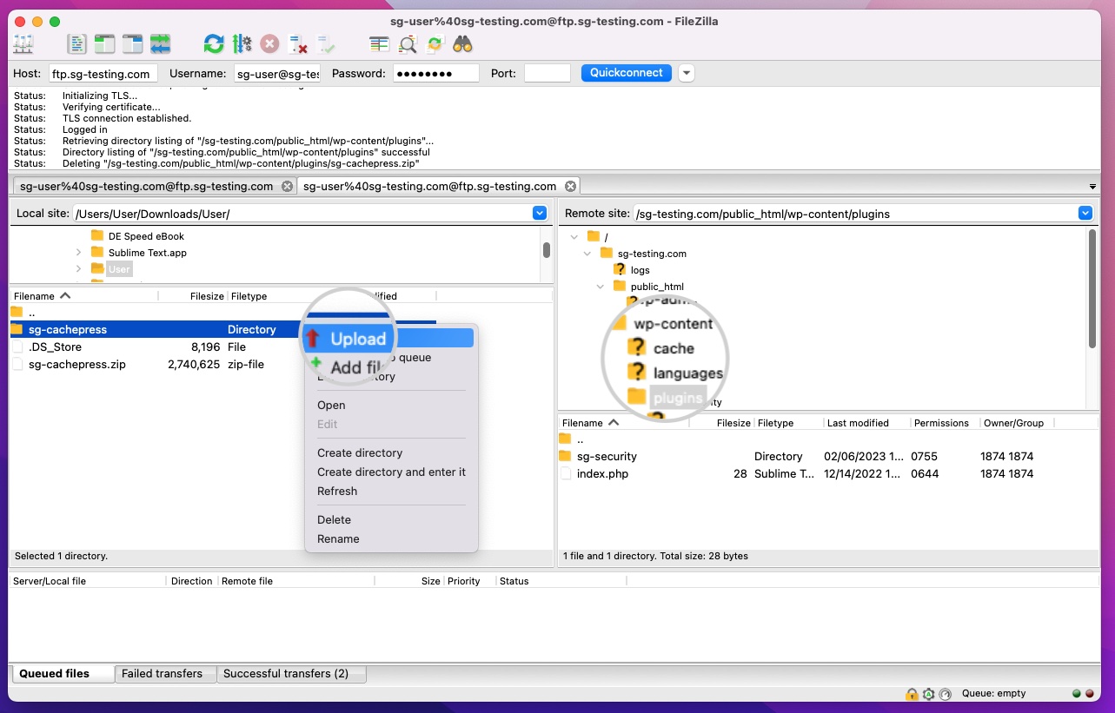Screen dimensions: 1115x713
Task: Expand the Sublime Text.app tree node
Action: (x=78, y=253)
